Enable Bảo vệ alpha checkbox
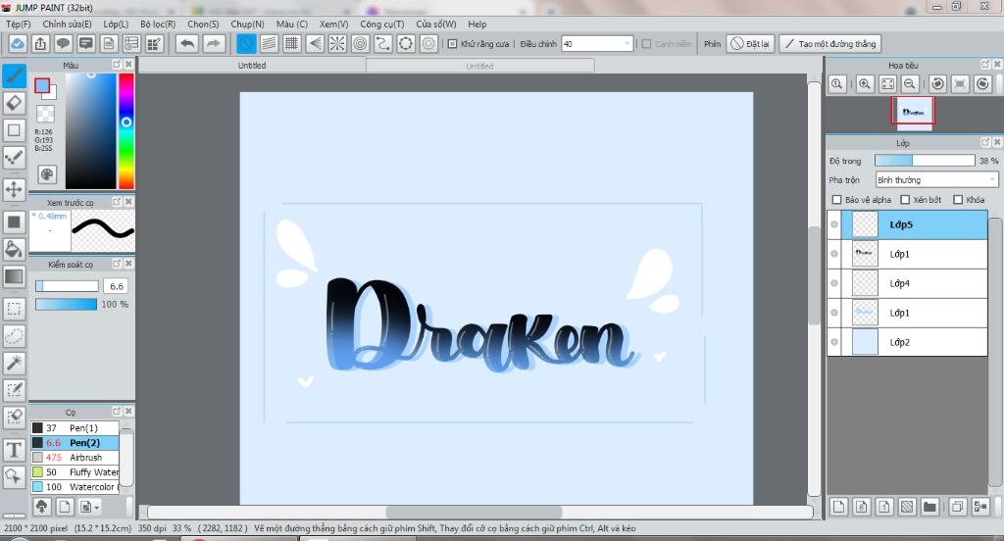 click(x=836, y=200)
